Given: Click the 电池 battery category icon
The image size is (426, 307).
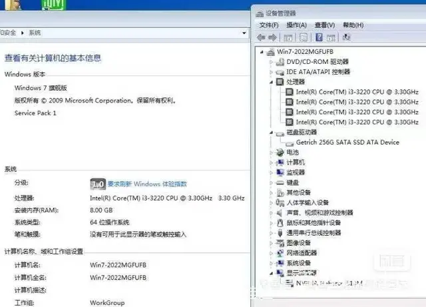Looking at the screenshot, I should [x=280, y=153].
